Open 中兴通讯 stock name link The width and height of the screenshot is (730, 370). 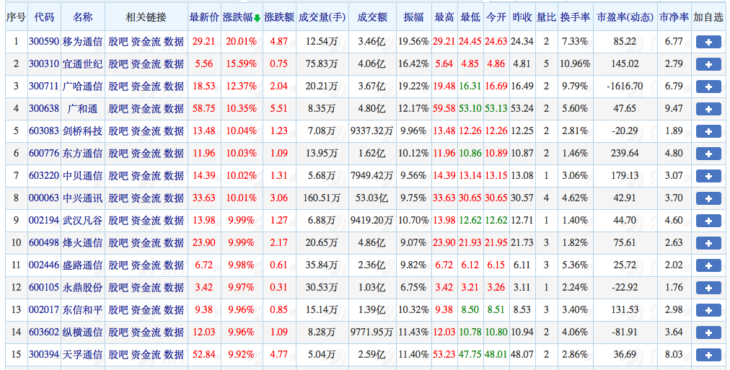82,198
